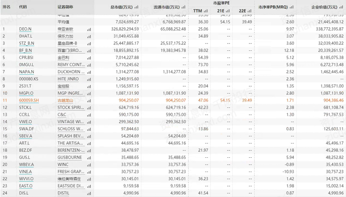The height and width of the screenshot is (197, 346).
Task: Click chart icon next to TTM header
Action: [206, 11]
